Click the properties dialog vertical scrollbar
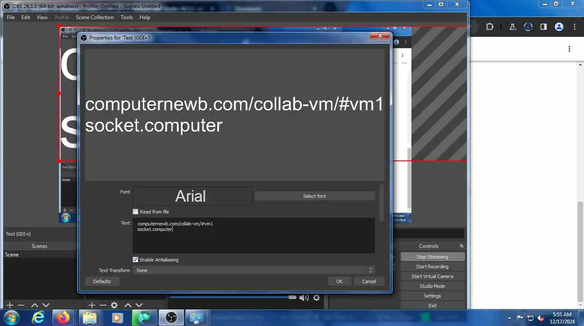The height and width of the screenshot is (326, 584). tap(382, 202)
